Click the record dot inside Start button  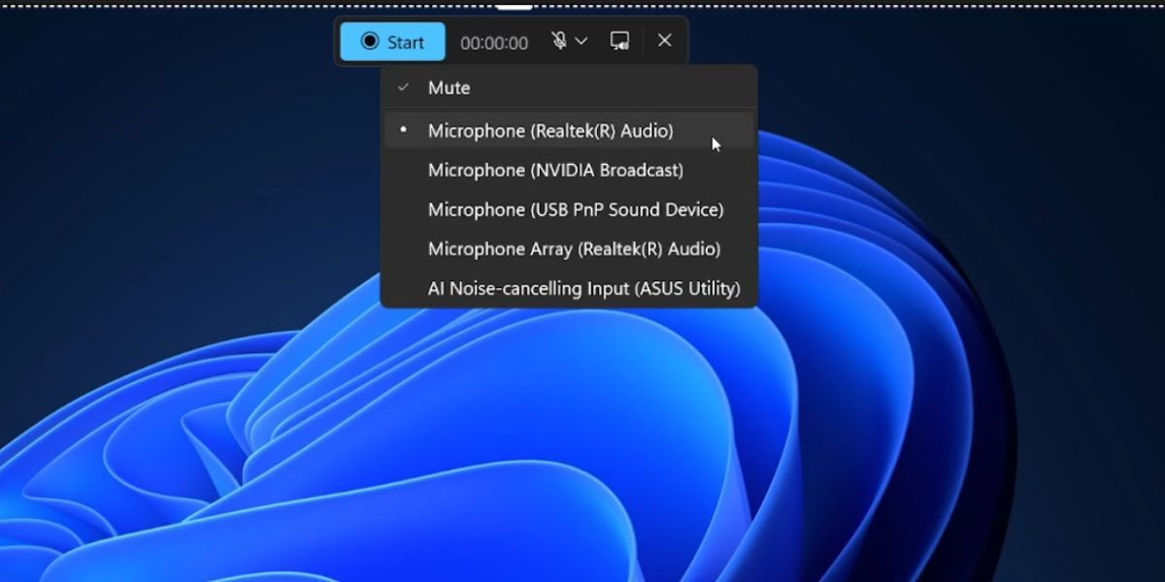click(370, 41)
